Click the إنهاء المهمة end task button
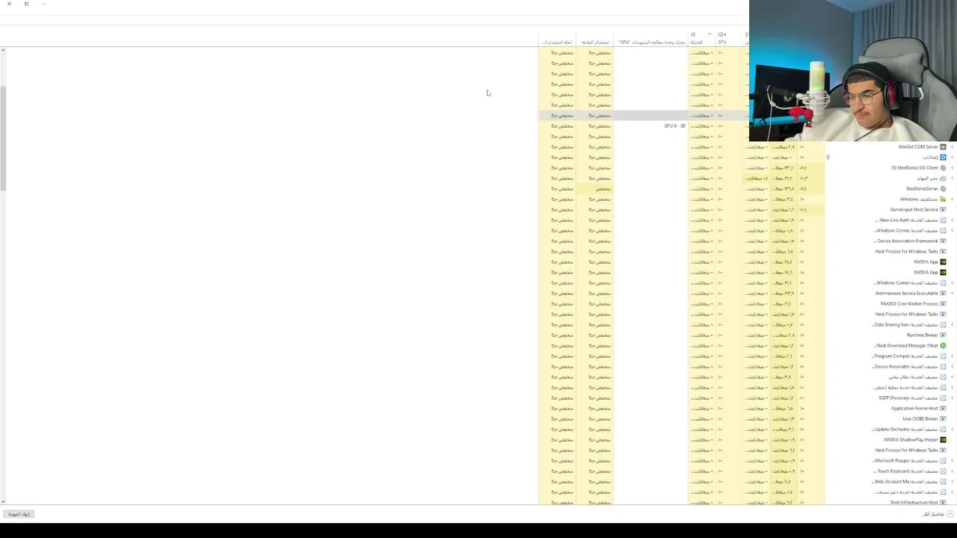 (19, 514)
